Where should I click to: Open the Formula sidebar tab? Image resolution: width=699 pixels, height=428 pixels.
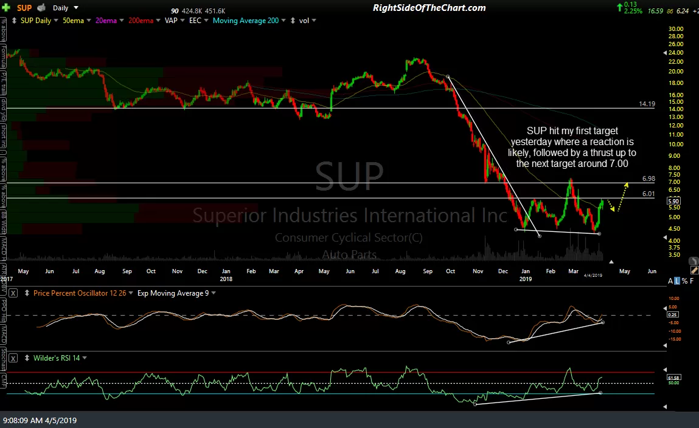[x=3, y=56]
